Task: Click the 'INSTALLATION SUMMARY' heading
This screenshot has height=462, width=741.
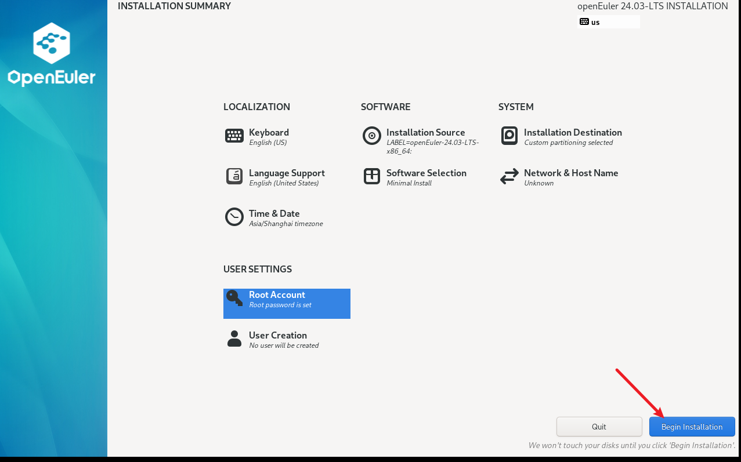Action: click(174, 6)
